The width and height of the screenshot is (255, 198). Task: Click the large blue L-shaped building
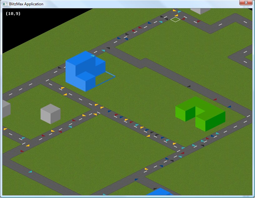pos(86,71)
